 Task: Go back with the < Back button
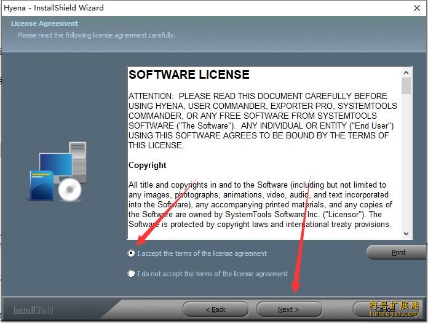215,309
